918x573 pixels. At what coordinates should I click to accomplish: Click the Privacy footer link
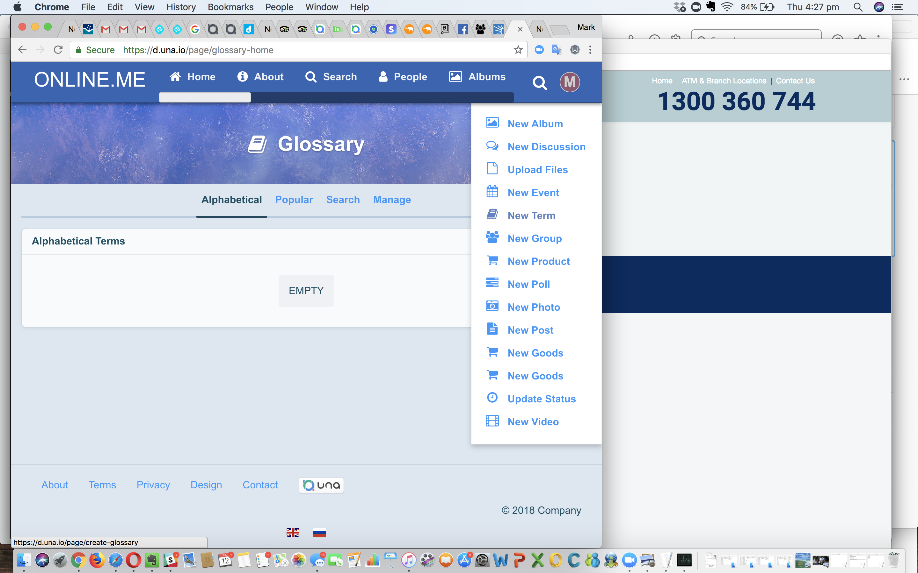[x=153, y=485]
